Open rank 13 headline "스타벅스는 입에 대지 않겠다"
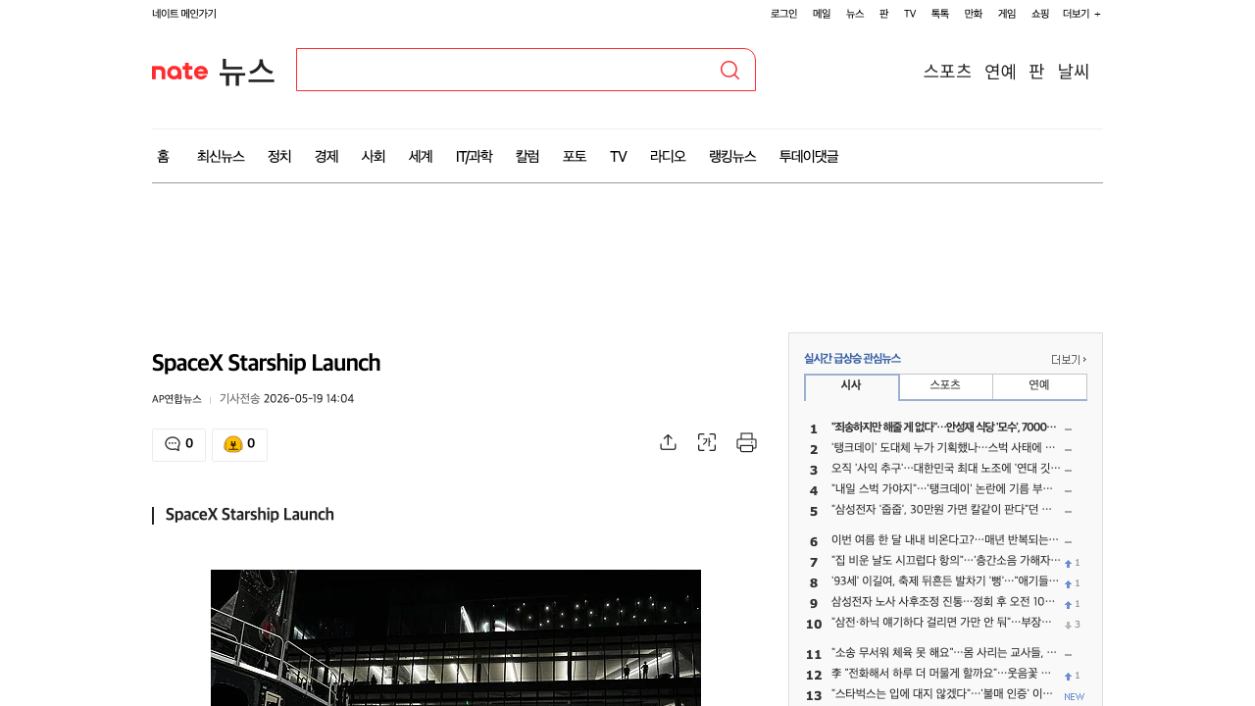The image size is (1255, 706). tap(943, 695)
